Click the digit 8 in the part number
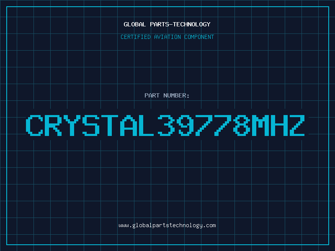This screenshot has width=335, height=251. pyautogui.click(x=242, y=125)
